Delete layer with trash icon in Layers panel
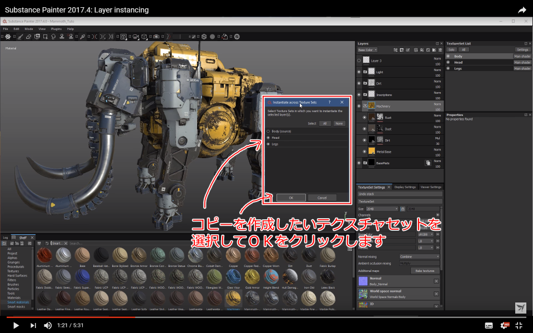Image resolution: width=533 pixels, height=333 pixels. point(440,50)
